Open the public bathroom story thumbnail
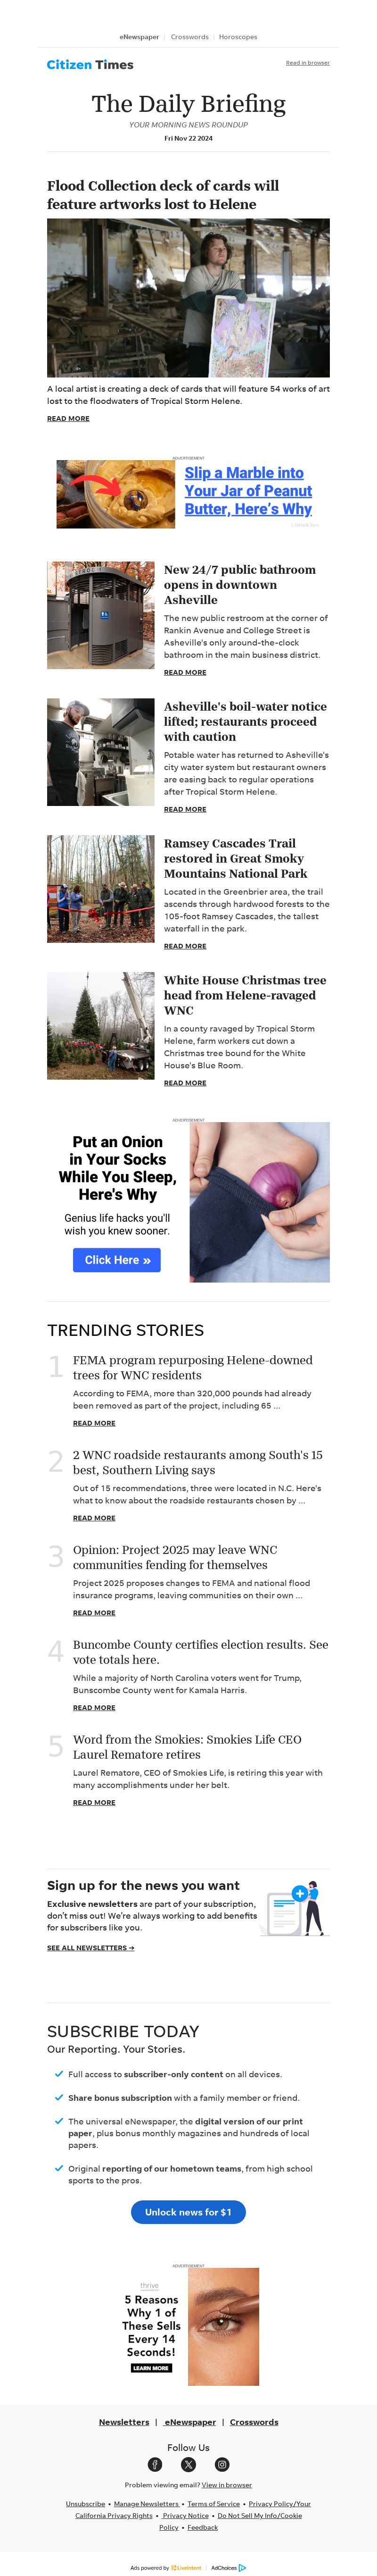Image resolution: width=377 pixels, height=2576 pixels. click(x=101, y=614)
